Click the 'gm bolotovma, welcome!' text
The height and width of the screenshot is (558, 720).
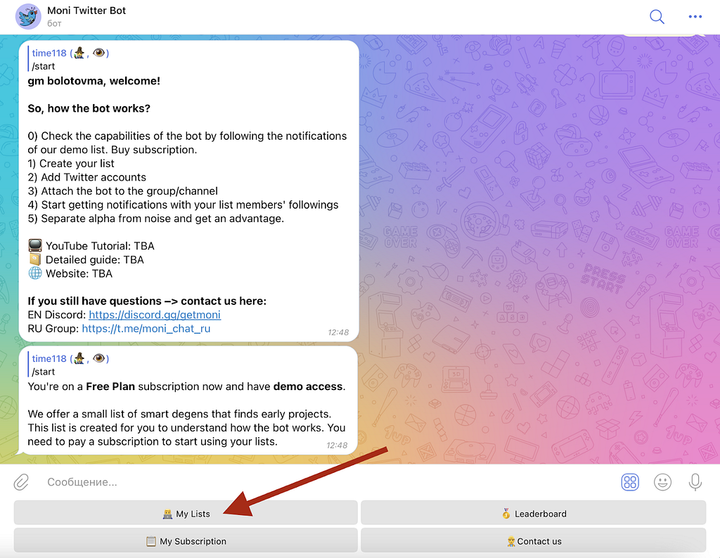pos(94,82)
